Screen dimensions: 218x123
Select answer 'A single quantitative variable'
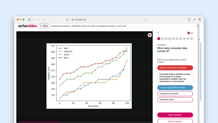tap(175, 88)
